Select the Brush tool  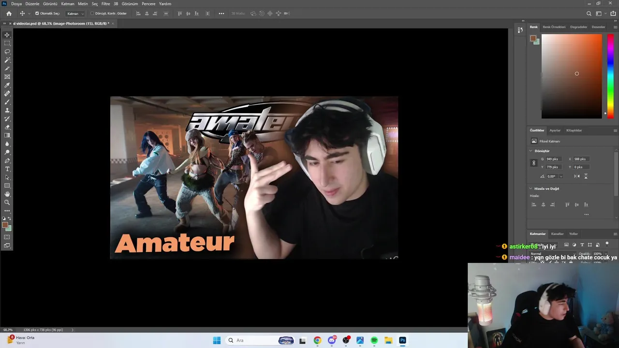[7, 102]
